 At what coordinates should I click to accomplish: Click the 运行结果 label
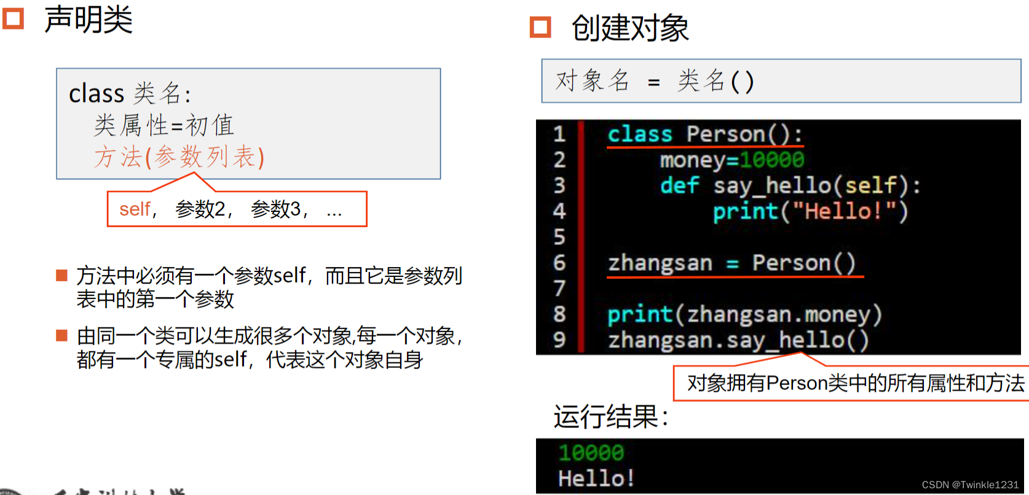click(x=611, y=417)
